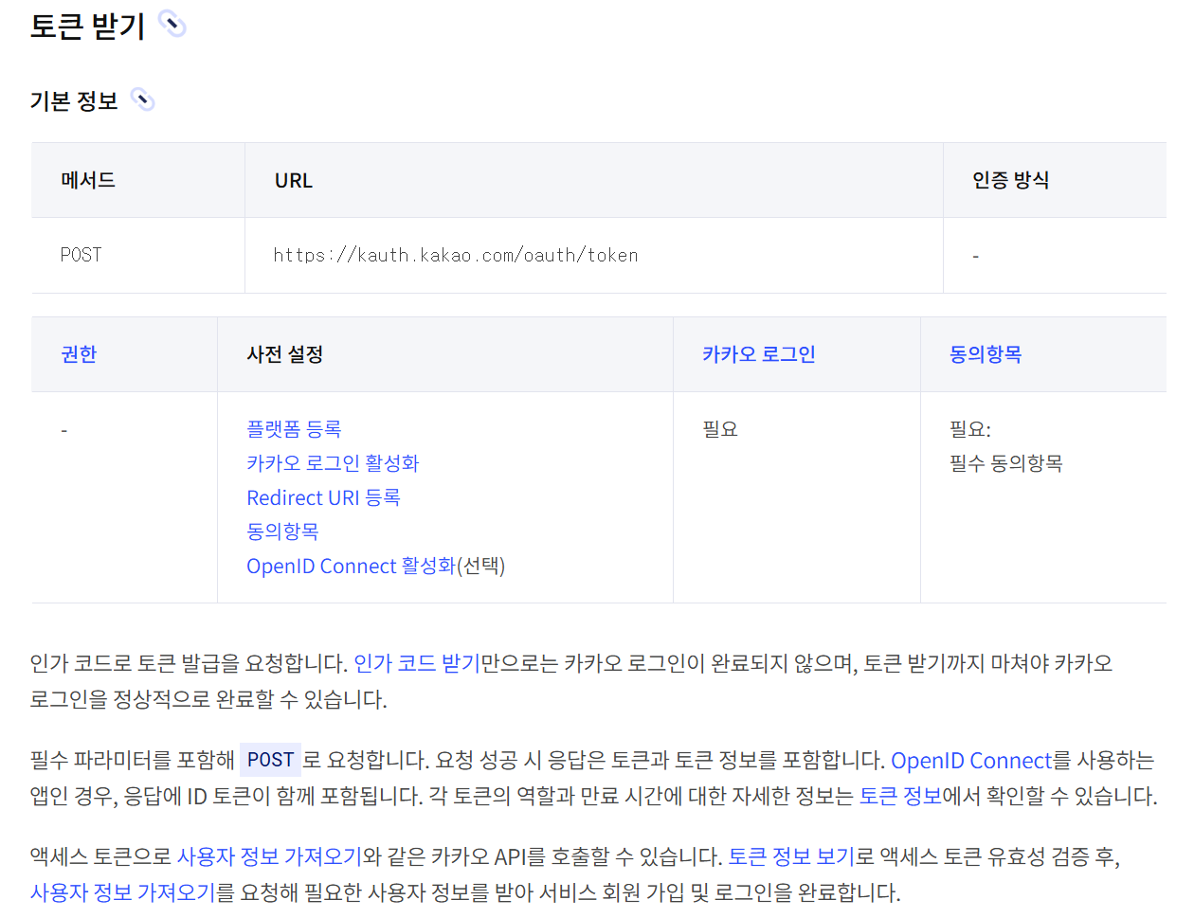The width and height of the screenshot is (1194, 918).
Task: Open the 카카오 로그인 header link
Action: (759, 354)
